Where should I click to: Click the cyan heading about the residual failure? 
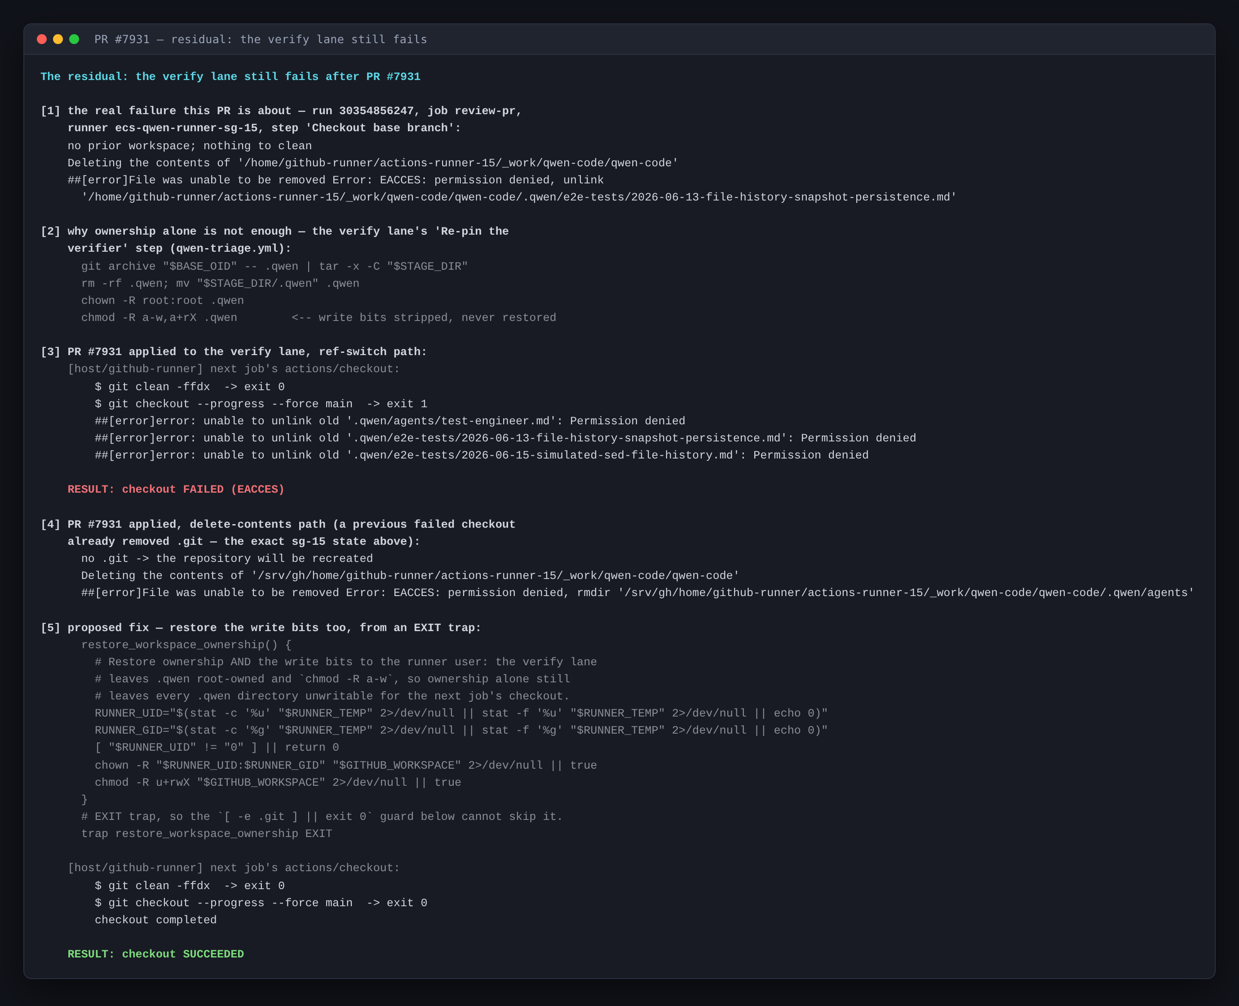point(230,76)
